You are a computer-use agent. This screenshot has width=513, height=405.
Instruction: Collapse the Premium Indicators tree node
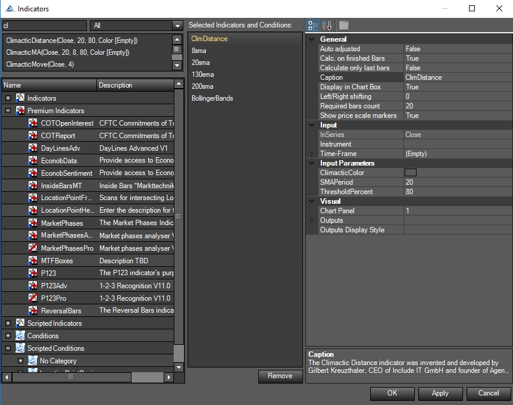(8, 111)
